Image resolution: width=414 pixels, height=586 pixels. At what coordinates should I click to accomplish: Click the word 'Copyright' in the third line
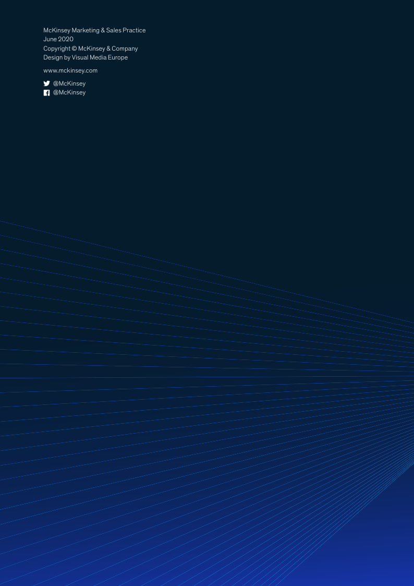click(x=56, y=49)
